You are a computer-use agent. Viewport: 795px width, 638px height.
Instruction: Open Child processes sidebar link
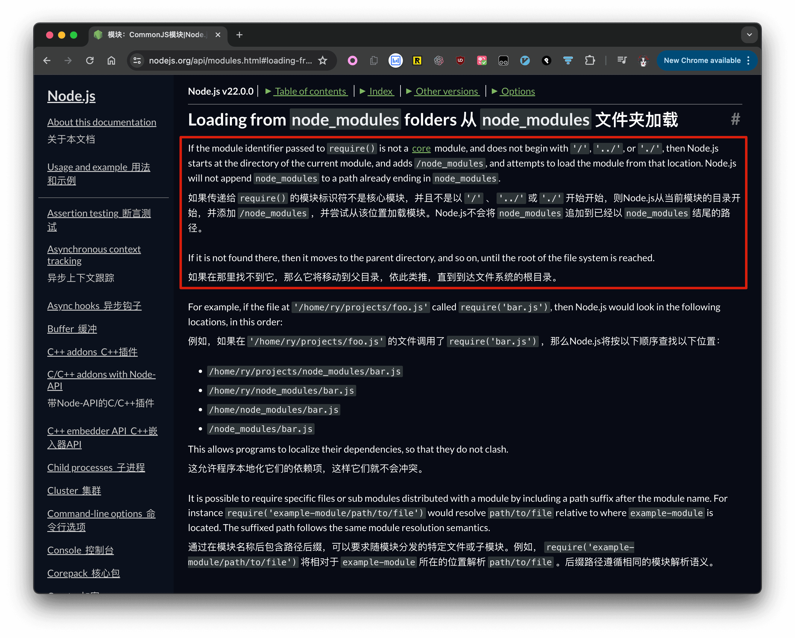(x=96, y=468)
